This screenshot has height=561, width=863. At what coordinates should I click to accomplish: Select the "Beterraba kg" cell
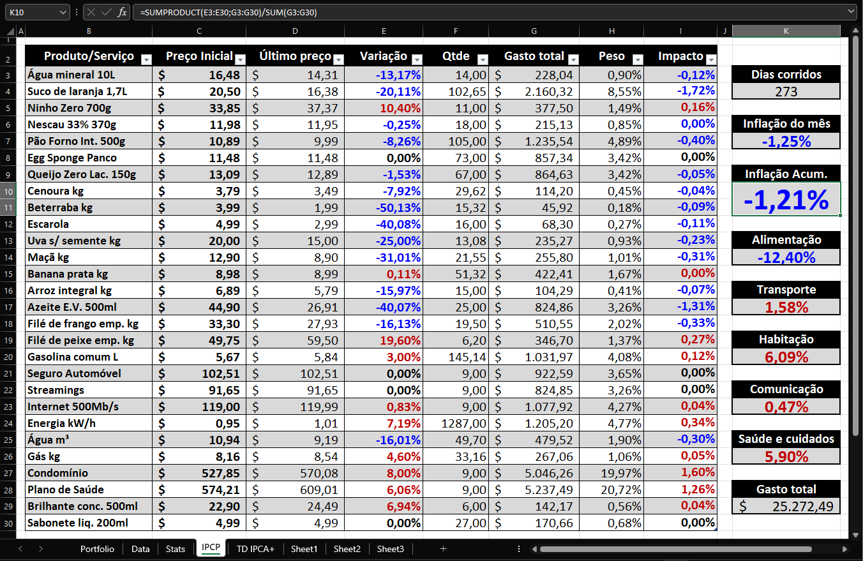[x=89, y=207]
